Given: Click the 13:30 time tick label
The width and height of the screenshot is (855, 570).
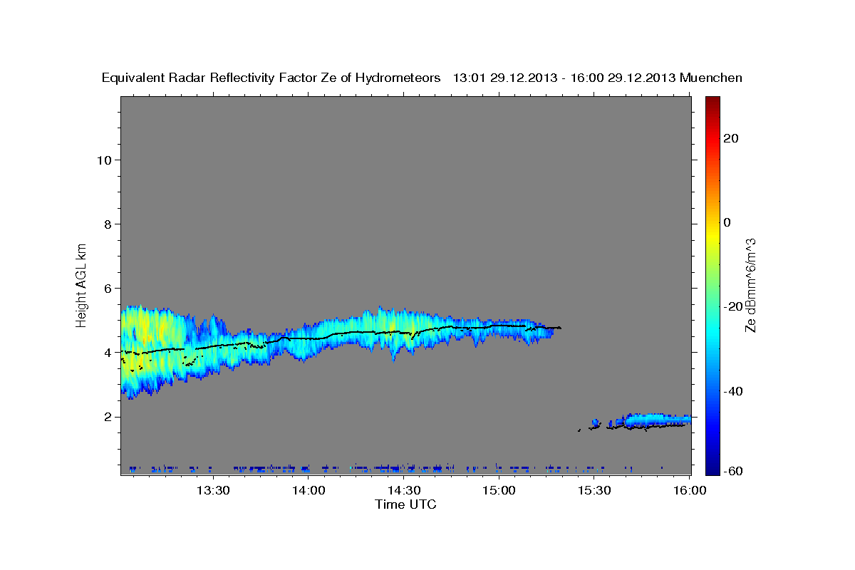Looking at the screenshot, I should coord(213,490).
